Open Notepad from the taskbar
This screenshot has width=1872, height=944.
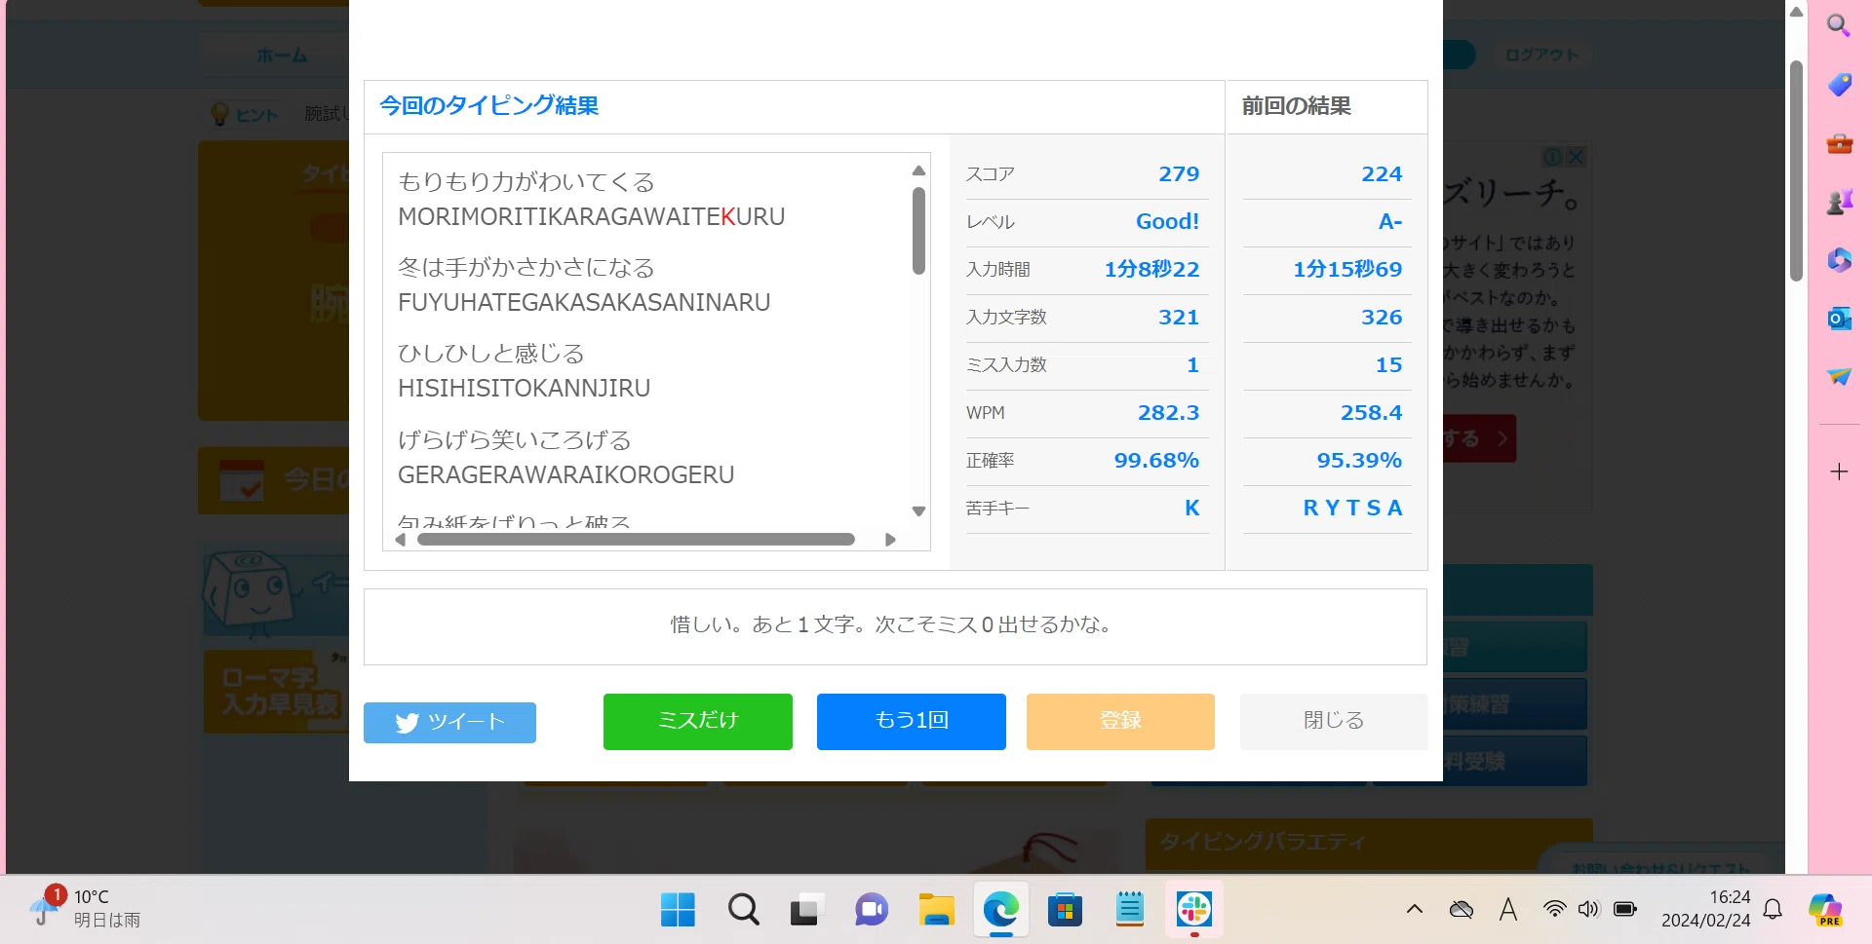point(1129,910)
